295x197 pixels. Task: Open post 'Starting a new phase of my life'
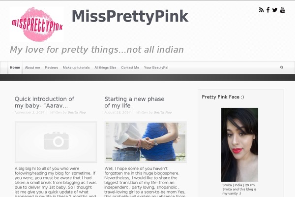point(134,102)
